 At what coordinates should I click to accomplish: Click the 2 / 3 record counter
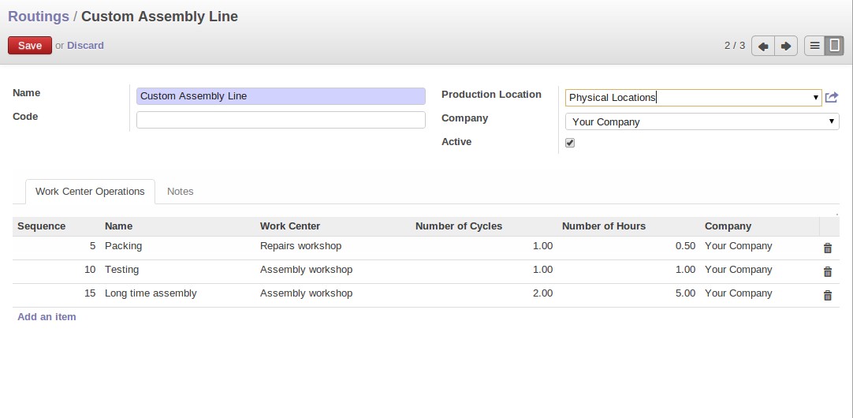tap(735, 46)
